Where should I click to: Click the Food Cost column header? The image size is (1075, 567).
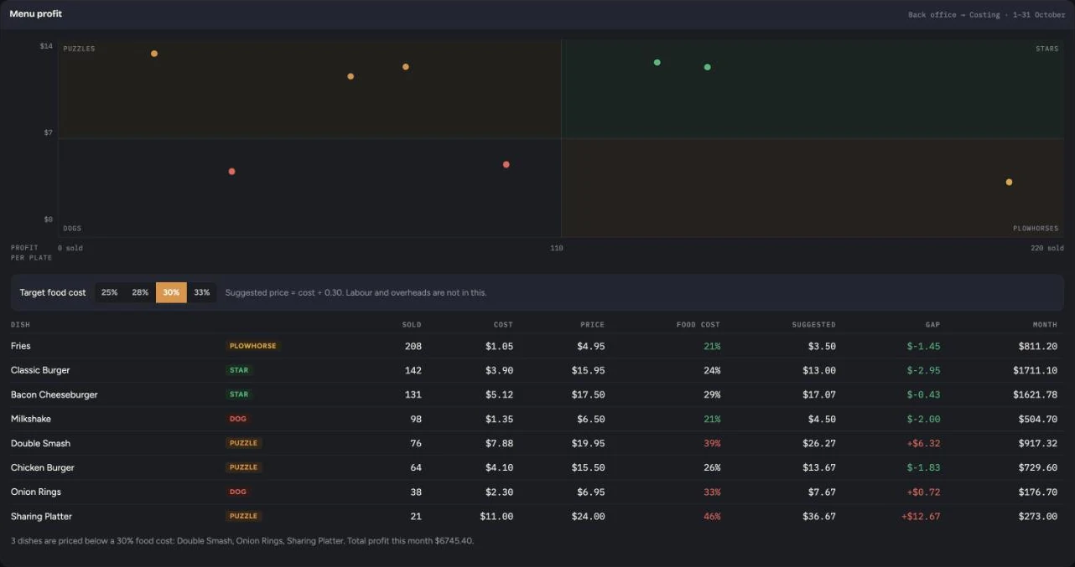(698, 324)
